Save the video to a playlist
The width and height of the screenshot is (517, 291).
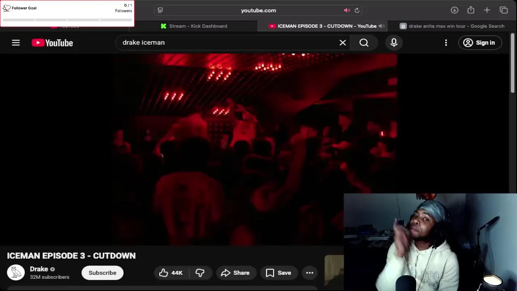(x=279, y=273)
